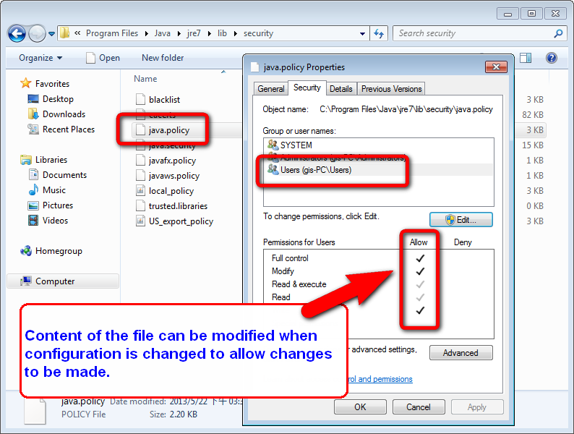The width and height of the screenshot is (574, 434).
Task: Switch to the General tab
Action: (x=271, y=89)
